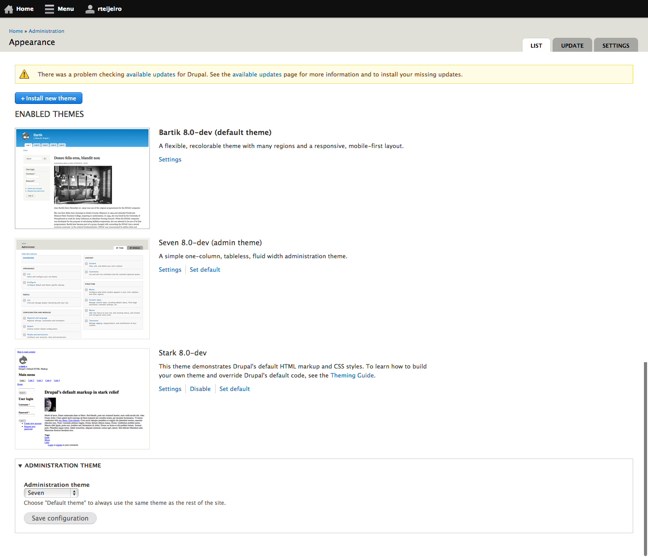Viewport: 648px width, 557px height.
Task: Open the Administration breadcrumb link
Action: point(46,31)
